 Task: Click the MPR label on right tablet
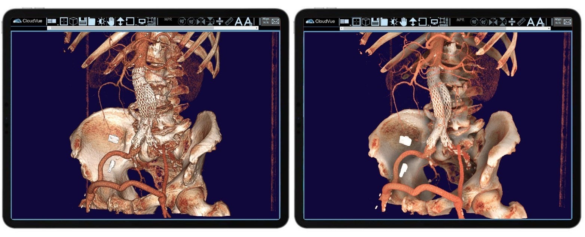click(460, 19)
